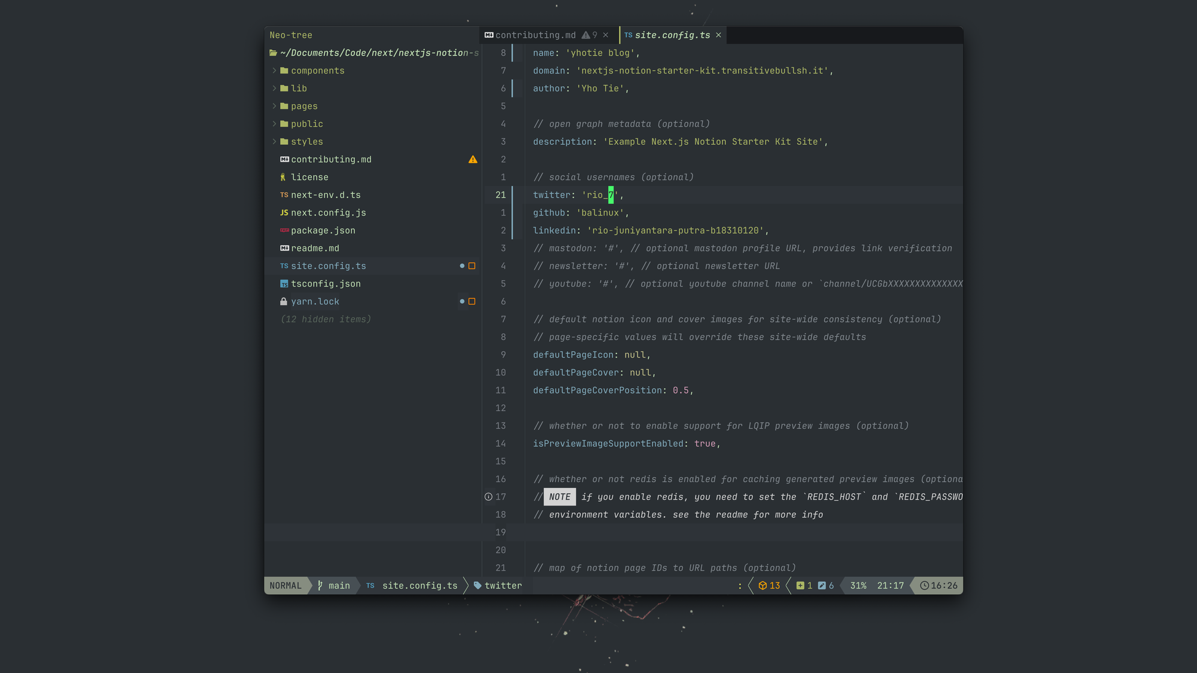1197x673 pixels.
Task: Click the public folder icon
Action: click(x=284, y=124)
